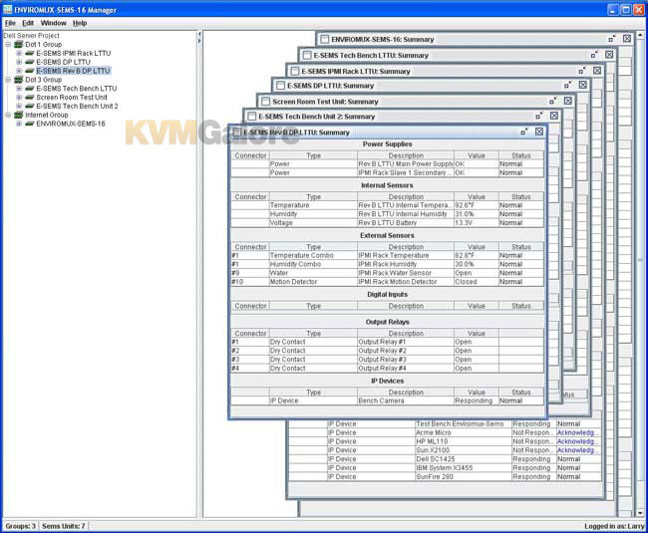Maximize the E-SEMS Tech Bench Unit 2 Summary window

pyautogui.click(x=539, y=116)
